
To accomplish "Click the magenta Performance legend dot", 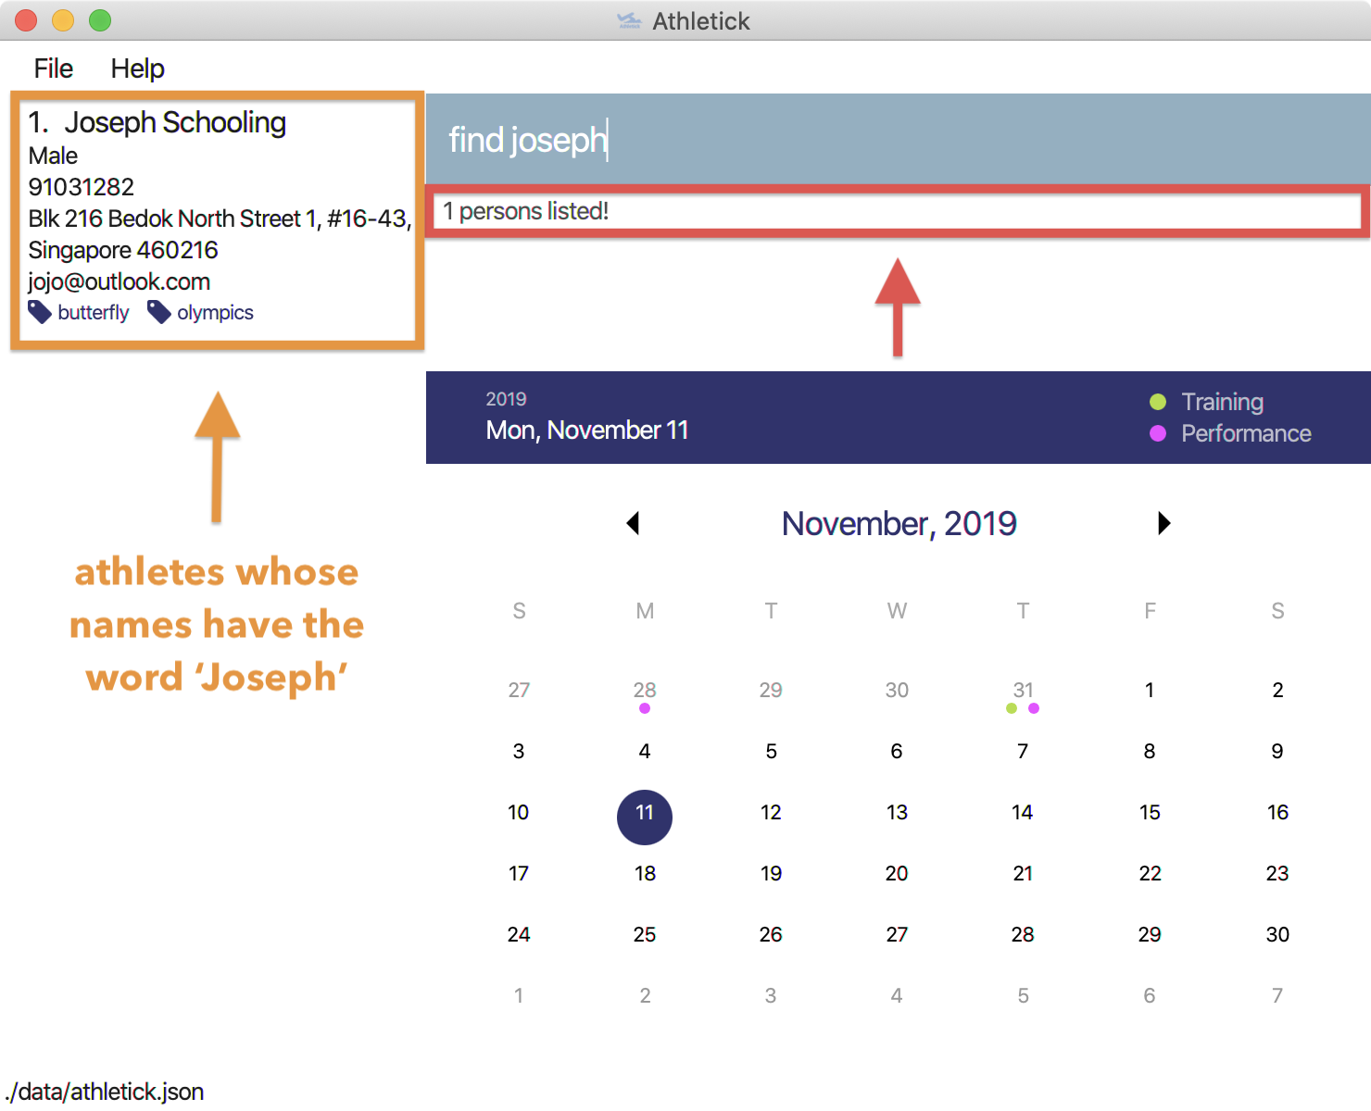I will click(1158, 433).
